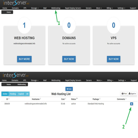Image resolution: width=138 pixels, height=138 pixels.
Task: Click the VPS card count circle
Action: [x=113, y=25]
